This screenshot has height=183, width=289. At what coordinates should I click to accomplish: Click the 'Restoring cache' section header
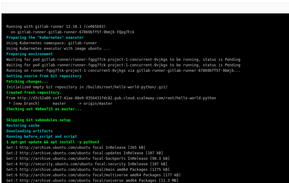pyautogui.click(x=23, y=126)
